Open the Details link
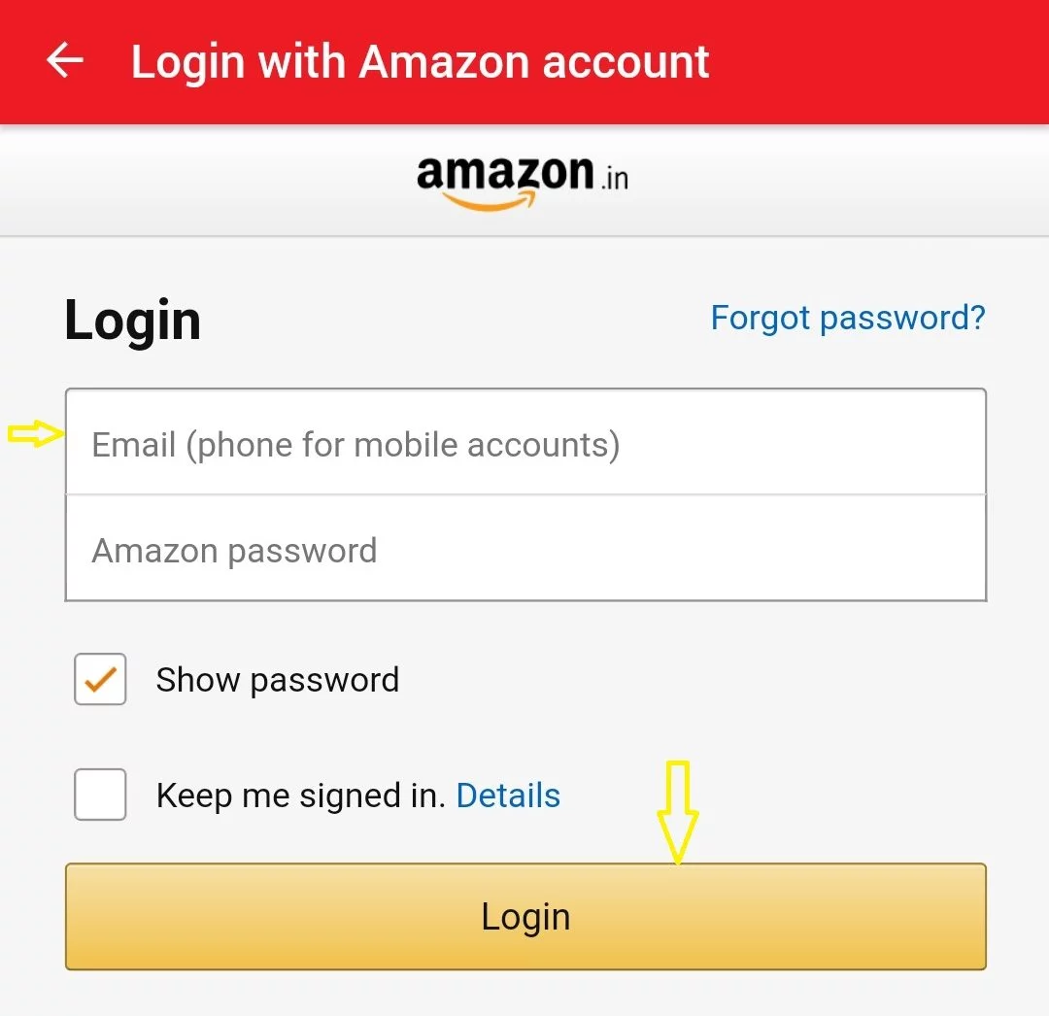 click(x=508, y=796)
